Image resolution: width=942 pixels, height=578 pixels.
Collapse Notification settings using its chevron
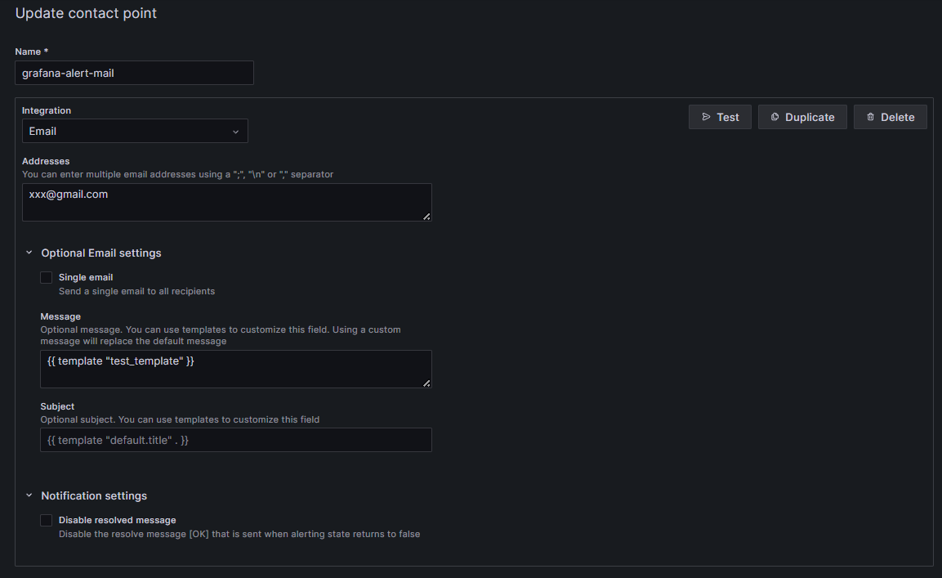[x=29, y=495]
